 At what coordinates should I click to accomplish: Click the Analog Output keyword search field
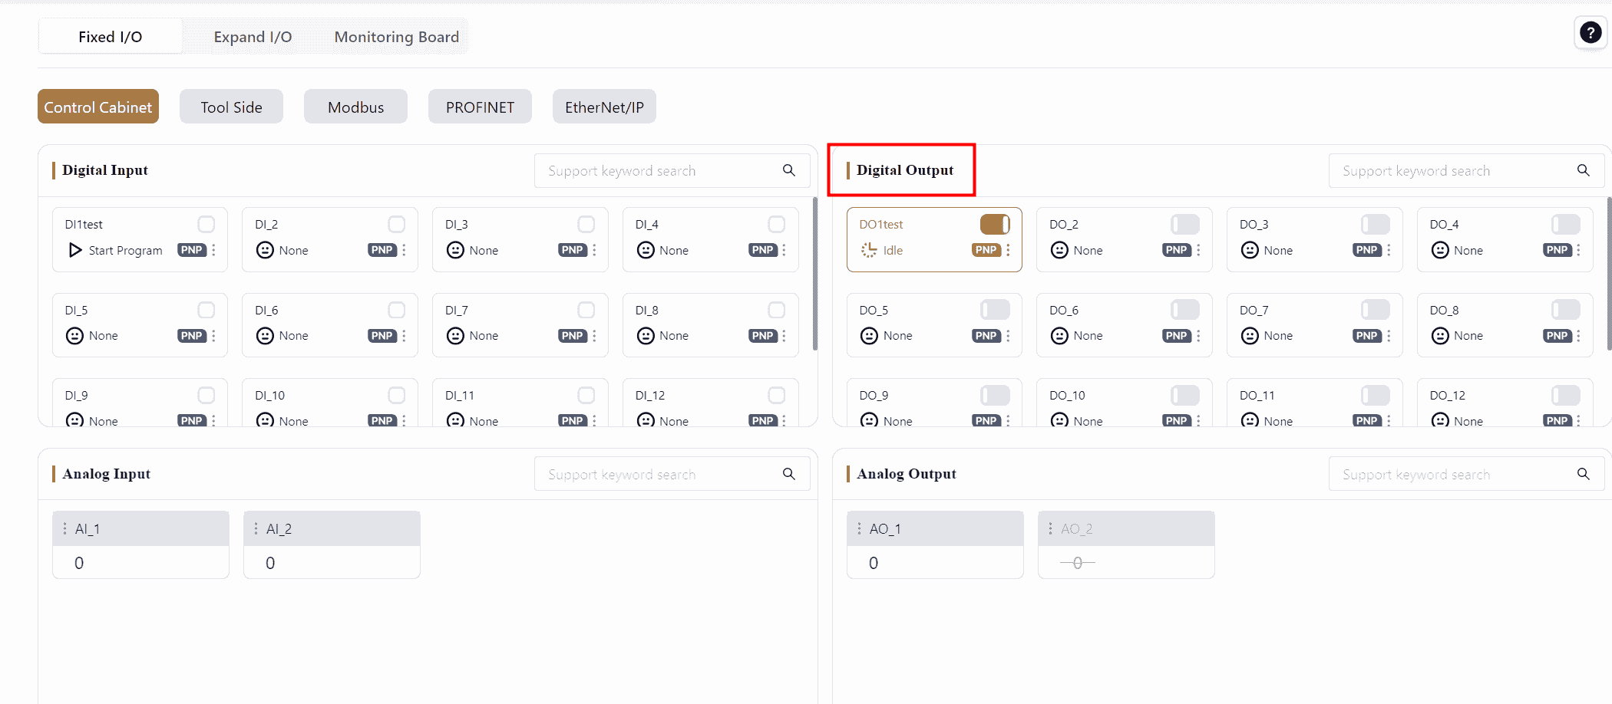[1451, 475]
